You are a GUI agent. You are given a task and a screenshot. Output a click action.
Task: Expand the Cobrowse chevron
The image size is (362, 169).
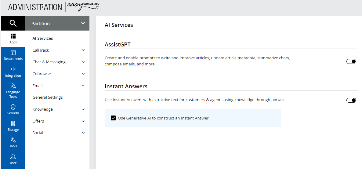coord(83,74)
